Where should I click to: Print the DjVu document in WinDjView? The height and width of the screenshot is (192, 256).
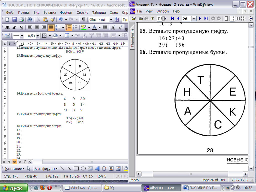(x=140, y=18)
